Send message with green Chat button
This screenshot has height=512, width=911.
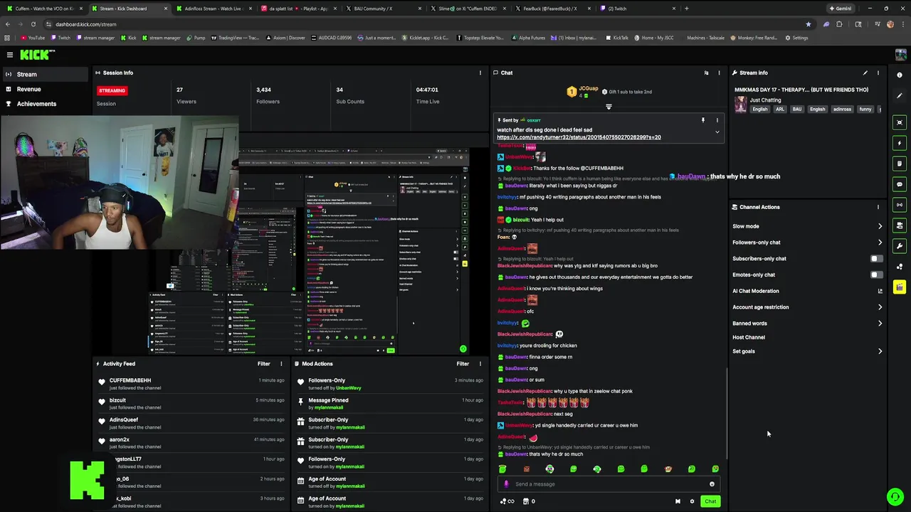pos(710,501)
